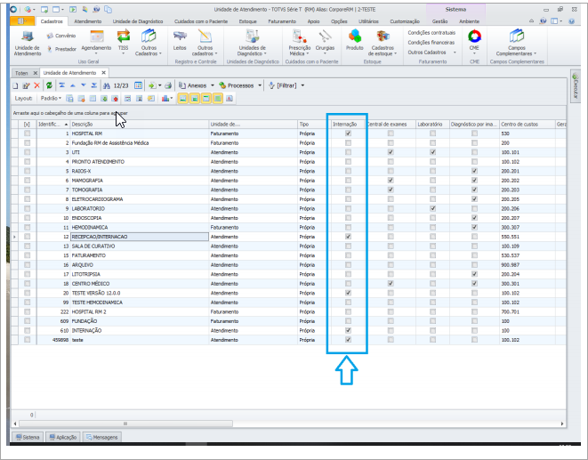Delete record using the red X icon

point(36,85)
